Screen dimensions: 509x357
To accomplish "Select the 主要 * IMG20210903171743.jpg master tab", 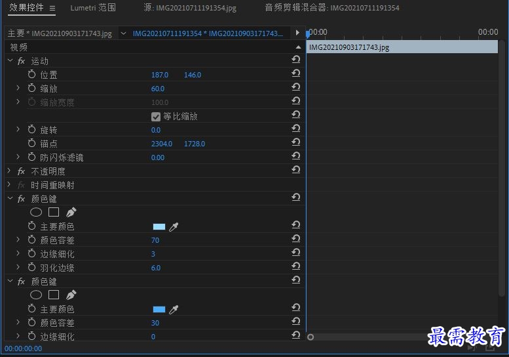I will point(60,33).
